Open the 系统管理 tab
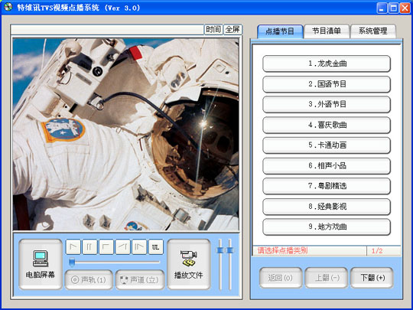The height and width of the screenshot is (310, 413). tap(373, 31)
